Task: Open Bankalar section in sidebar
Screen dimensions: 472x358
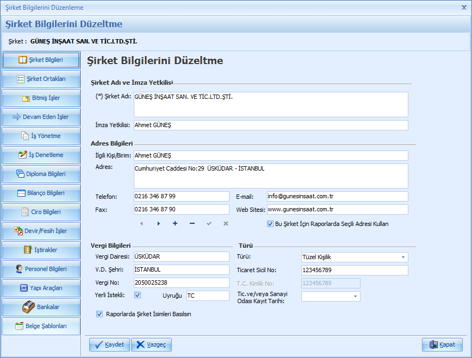Action: 41,307
